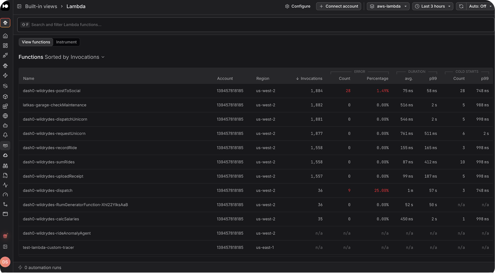Open the Home icon in sidebar
The height and width of the screenshot is (277, 495).
click(5, 36)
